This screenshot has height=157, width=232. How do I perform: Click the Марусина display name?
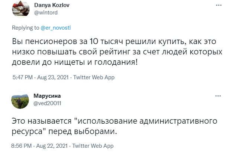pyautogui.click(x=47, y=96)
